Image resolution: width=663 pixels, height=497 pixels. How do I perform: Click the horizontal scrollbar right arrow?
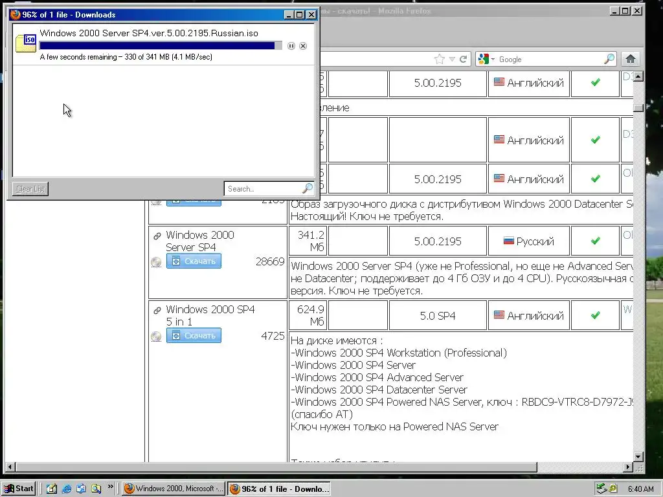pos(628,467)
